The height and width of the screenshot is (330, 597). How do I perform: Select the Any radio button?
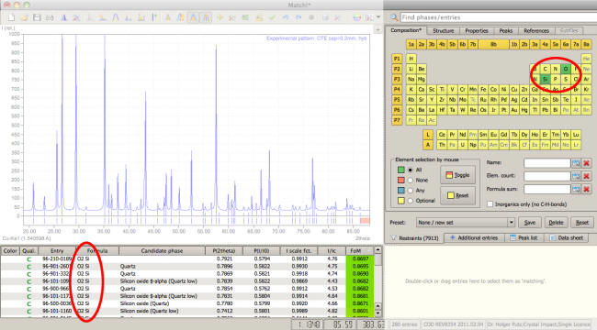(x=411, y=191)
